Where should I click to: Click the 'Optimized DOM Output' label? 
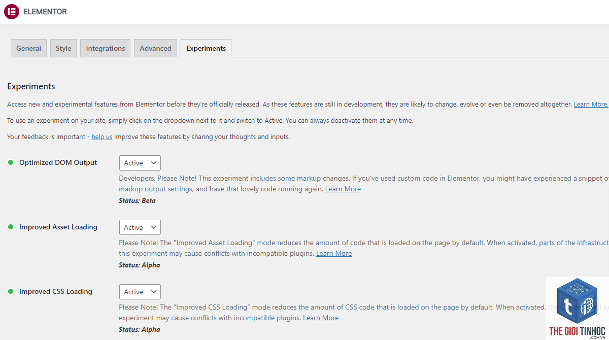pos(58,162)
